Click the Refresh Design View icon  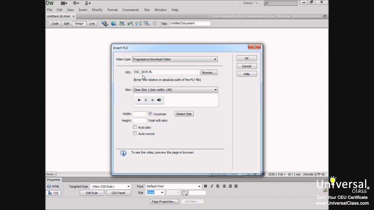point(155,24)
